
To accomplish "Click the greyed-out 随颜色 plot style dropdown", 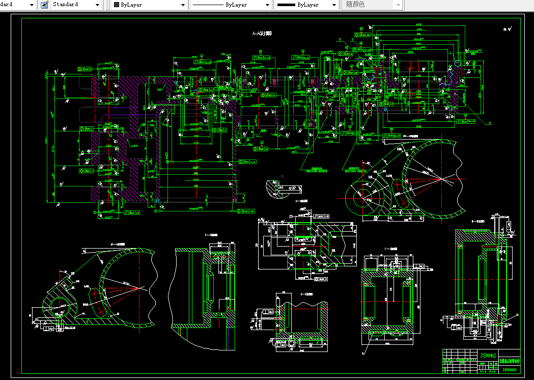I will pos(372,5).
